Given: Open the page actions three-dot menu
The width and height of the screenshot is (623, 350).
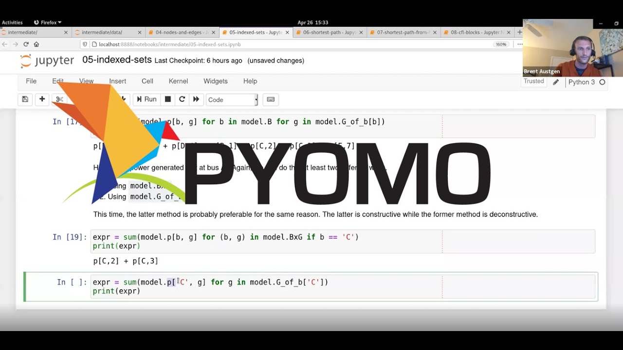Looking at the screenshot, I should (x=519, y=44).
